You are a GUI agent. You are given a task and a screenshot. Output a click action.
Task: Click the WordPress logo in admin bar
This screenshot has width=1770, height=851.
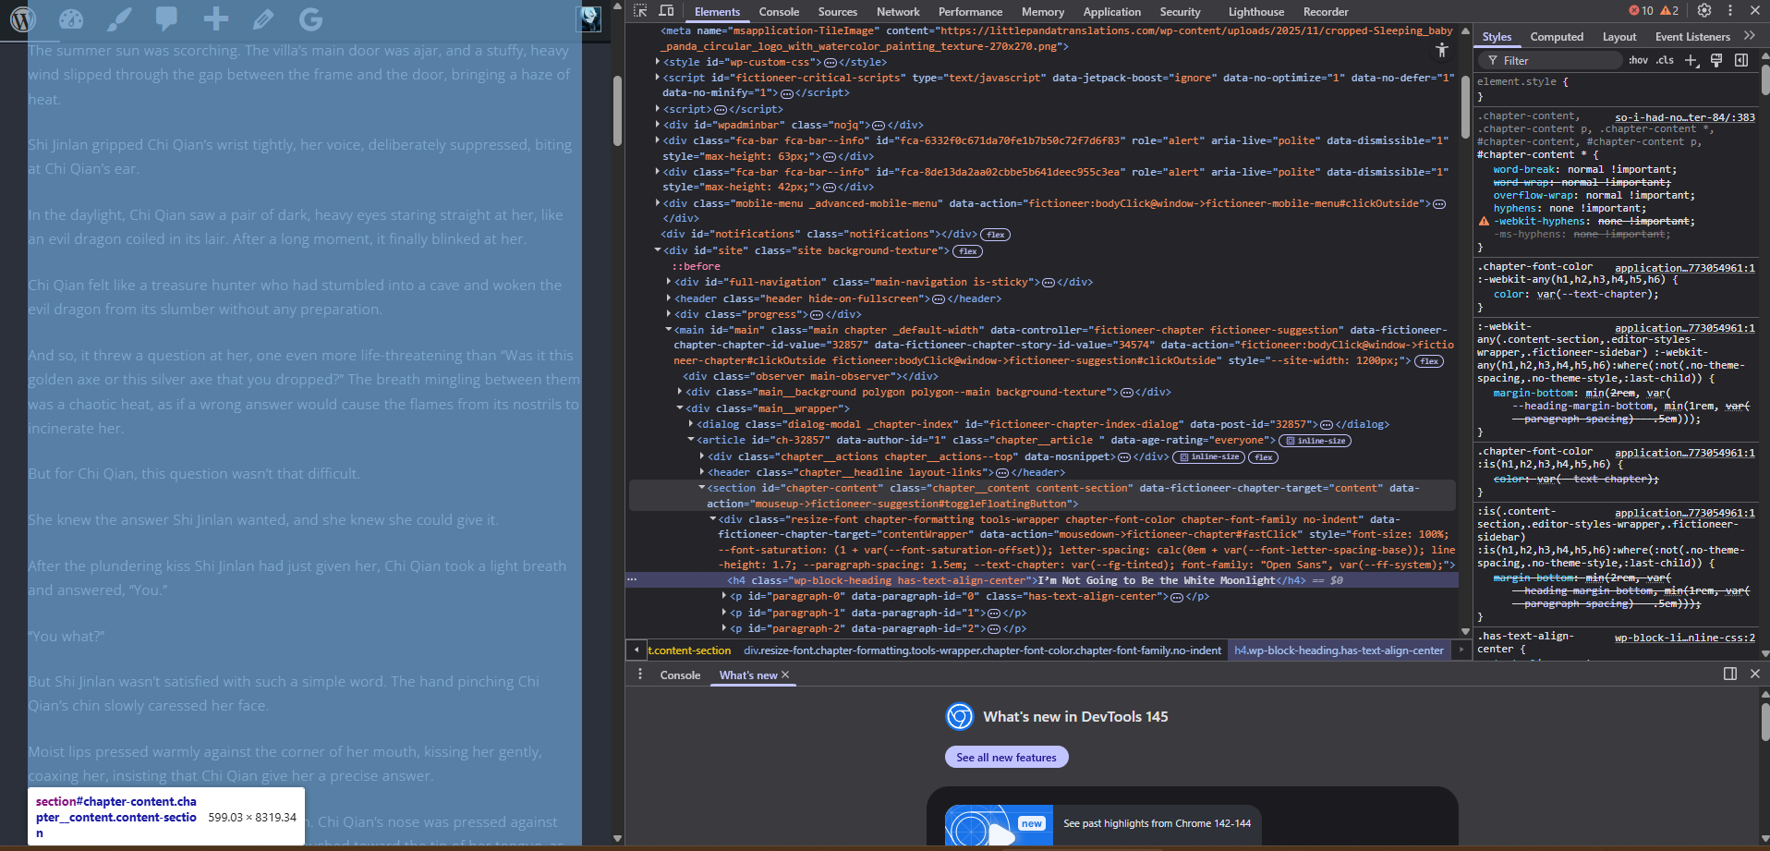point(23,18)
